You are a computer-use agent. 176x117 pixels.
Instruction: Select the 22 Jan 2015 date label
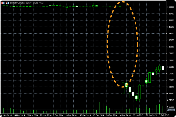click(x=138, y=115)
